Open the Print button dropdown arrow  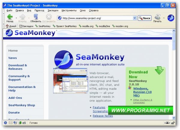(x=164, y=18)
